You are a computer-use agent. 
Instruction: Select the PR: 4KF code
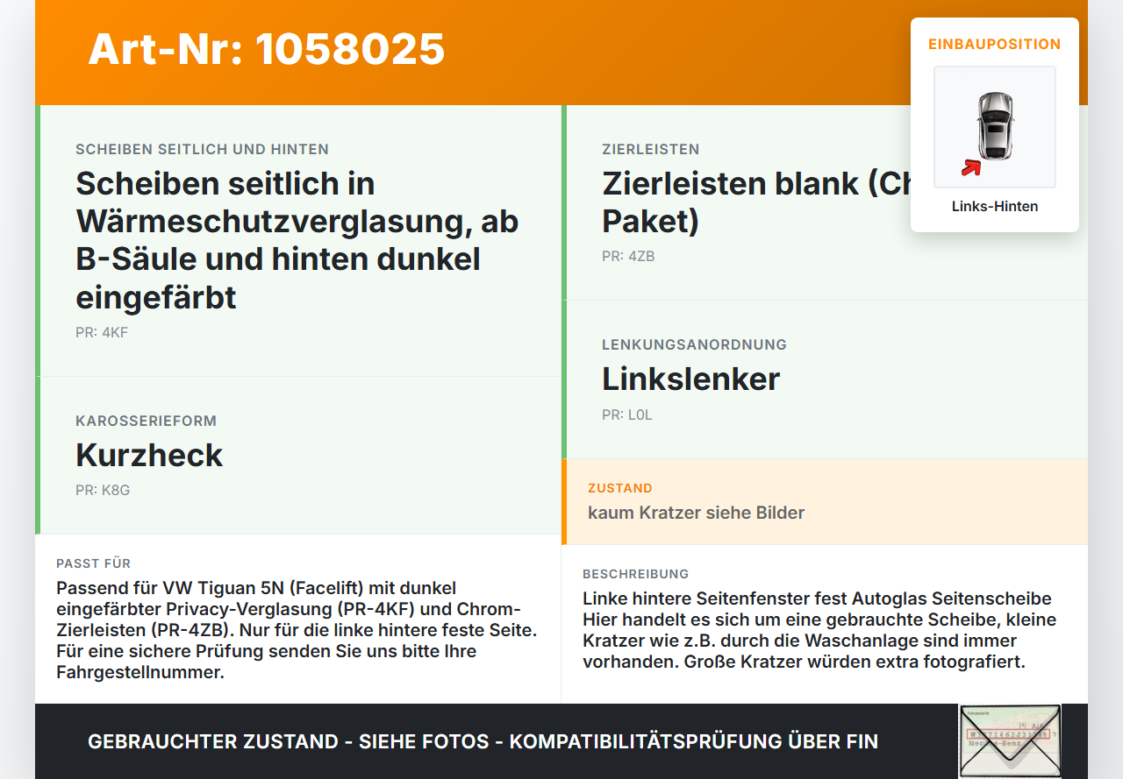(x=102, y=333)
